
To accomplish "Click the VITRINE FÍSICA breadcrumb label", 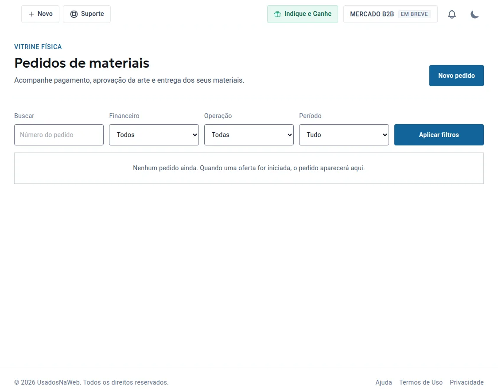I will [x=38, y=46].
